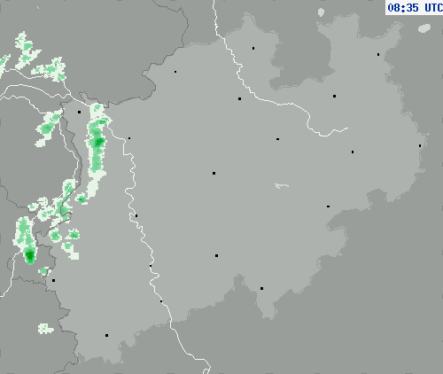This screenshot has width=443, height=374.
Task: Click the city dot in the northeastern corner of the region
Action: pyautogui.click(x=378, y=55)
